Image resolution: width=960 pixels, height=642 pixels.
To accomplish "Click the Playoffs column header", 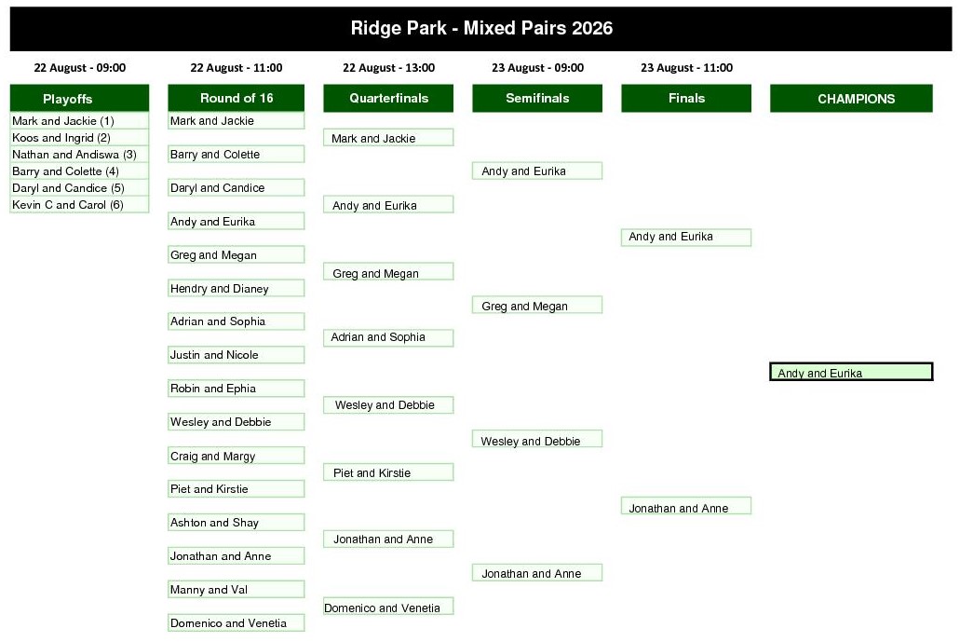I will click(79, 99).
